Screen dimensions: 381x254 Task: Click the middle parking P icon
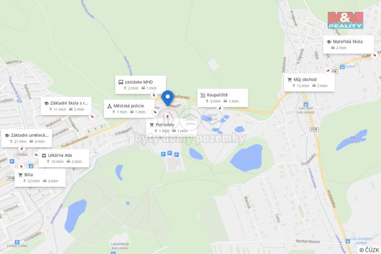[x=170, y=153]
